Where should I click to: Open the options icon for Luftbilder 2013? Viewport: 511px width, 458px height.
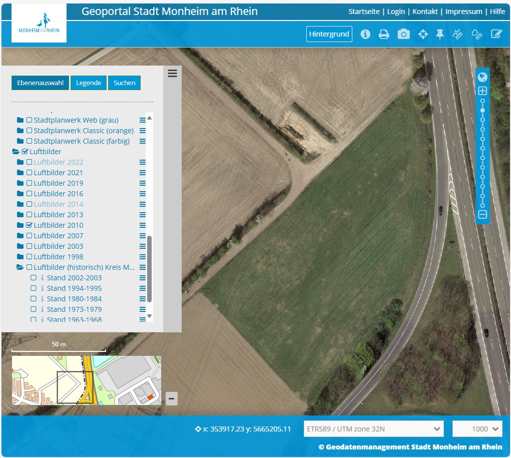point(143,215)
